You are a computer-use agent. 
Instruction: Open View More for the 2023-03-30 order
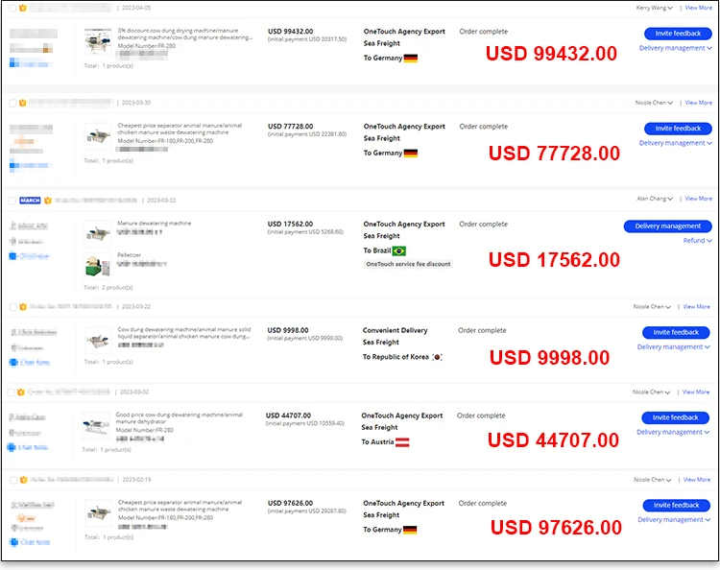point(698,103)
